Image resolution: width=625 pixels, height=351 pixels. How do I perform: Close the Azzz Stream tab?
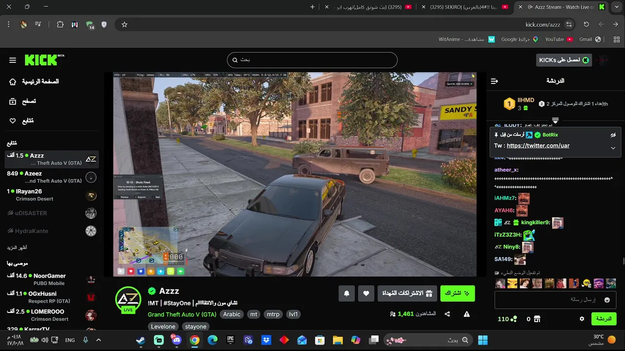click(x=521, y=7)
